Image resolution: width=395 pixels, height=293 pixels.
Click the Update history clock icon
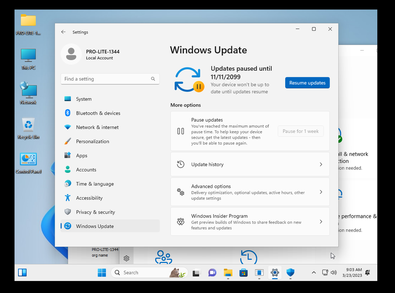tap(181, 164)
